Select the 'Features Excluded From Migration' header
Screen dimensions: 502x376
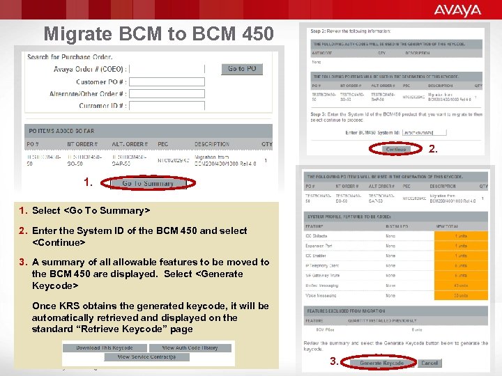point(396,311)
